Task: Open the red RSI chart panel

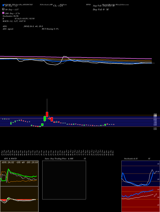Action: [140, 199]
